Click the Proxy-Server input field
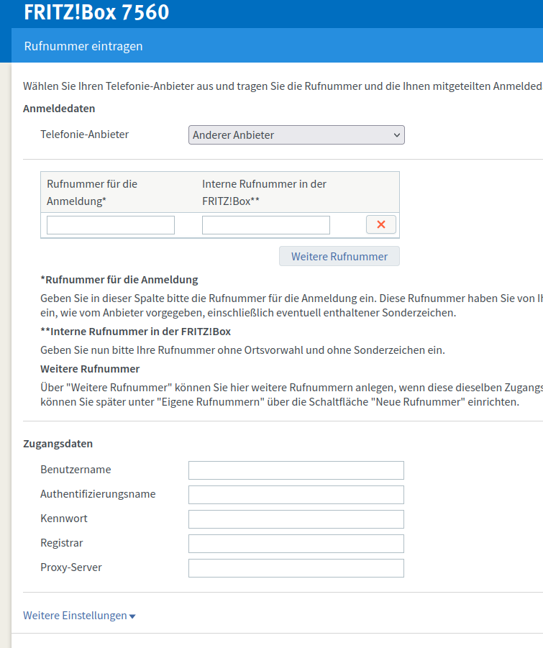543x648 pixels. tap(296, 568)
